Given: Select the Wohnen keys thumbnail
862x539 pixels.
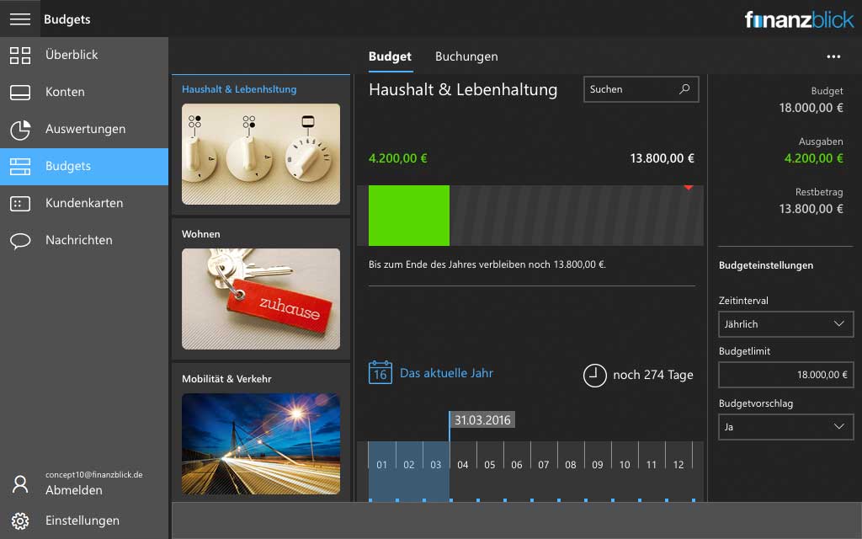Looking at the screenshot, I should click(261, 299).
